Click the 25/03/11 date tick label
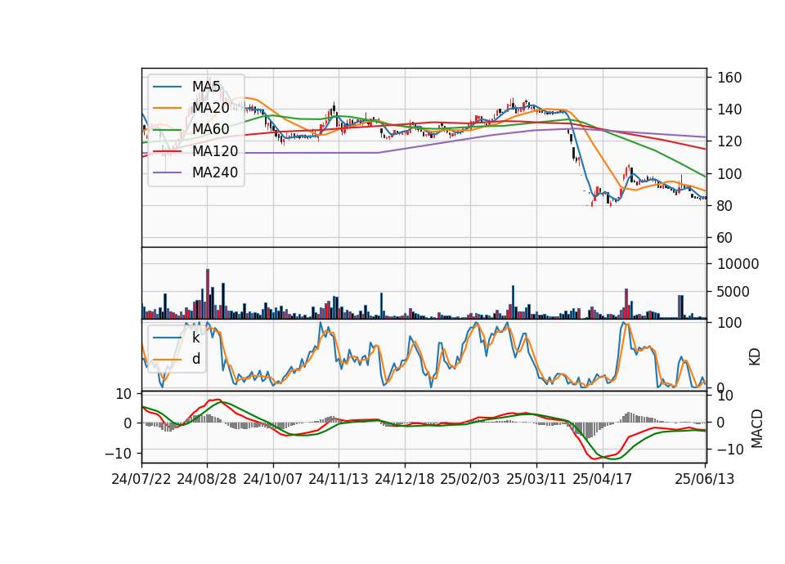The height and width of the screenshot is (564, 785). tap(536, 479)
